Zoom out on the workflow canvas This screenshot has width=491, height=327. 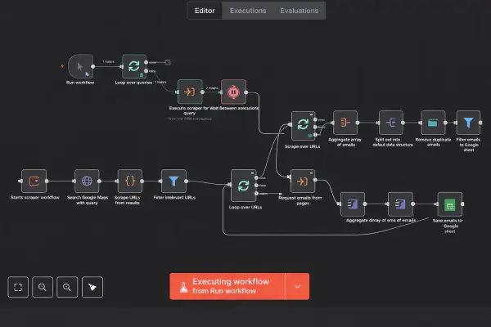pos(67,287)
